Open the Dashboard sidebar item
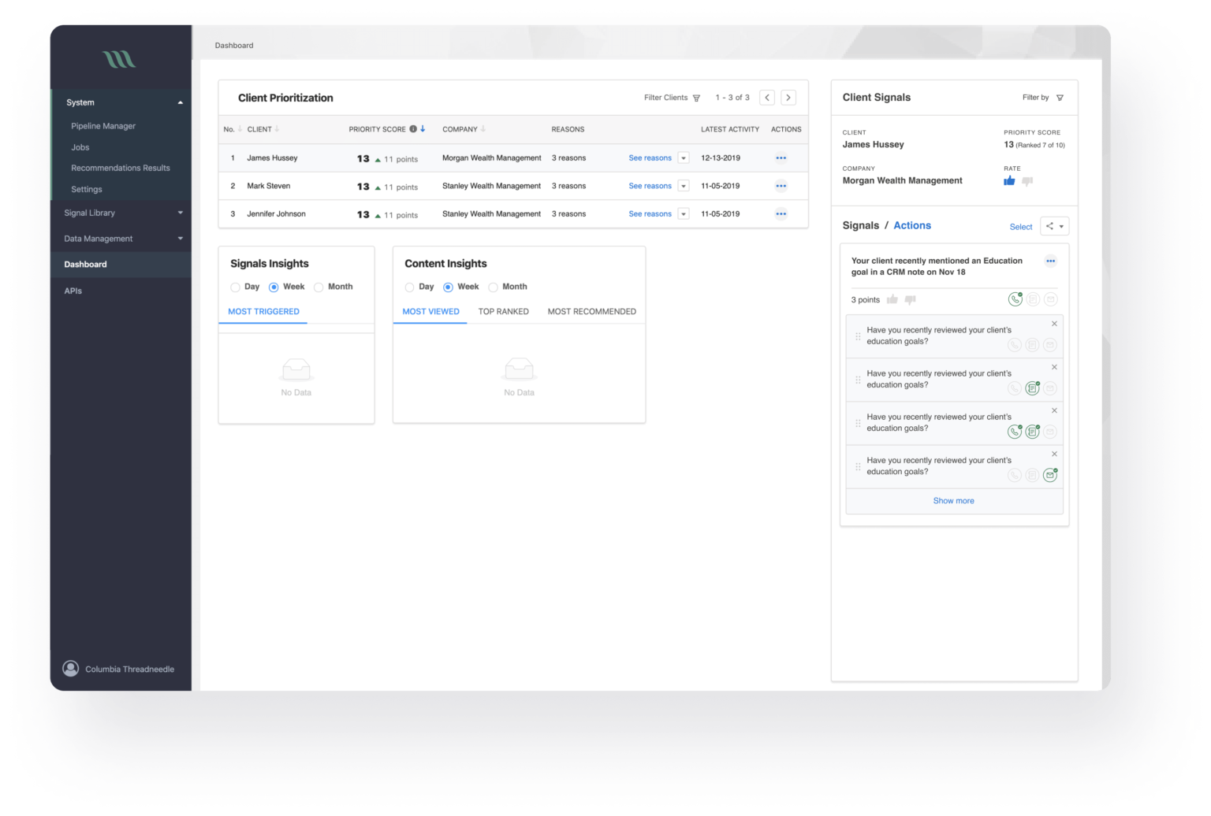This screenshot has width=1211, height=816. click(x=121, y=265)
